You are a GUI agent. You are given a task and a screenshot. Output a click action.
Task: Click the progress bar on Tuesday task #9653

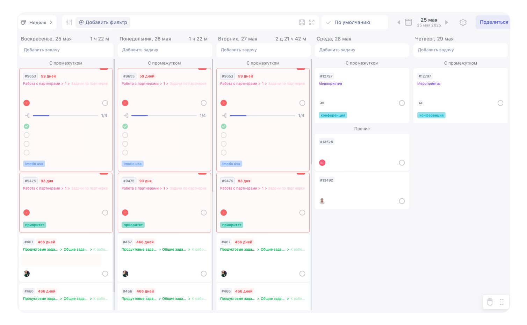click(262, 116)
